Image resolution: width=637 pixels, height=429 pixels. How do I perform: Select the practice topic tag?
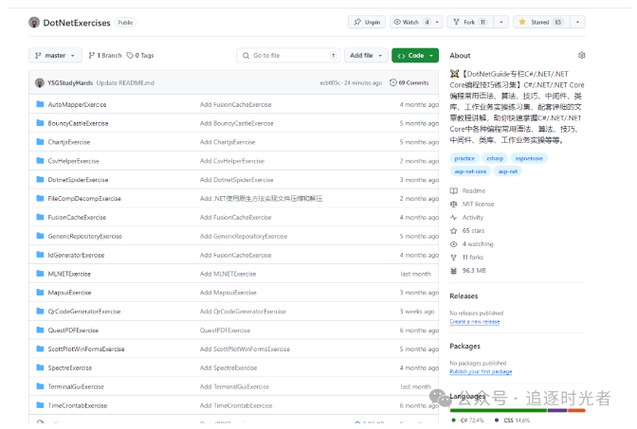click(x=464, y=158)
